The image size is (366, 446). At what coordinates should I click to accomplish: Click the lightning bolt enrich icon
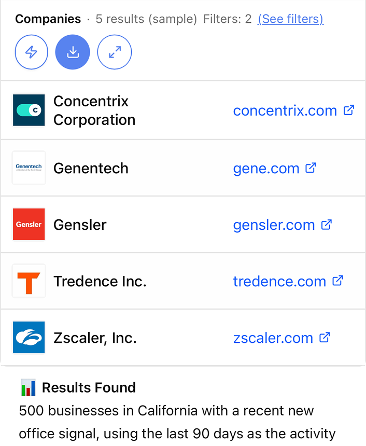coord(32,52)
